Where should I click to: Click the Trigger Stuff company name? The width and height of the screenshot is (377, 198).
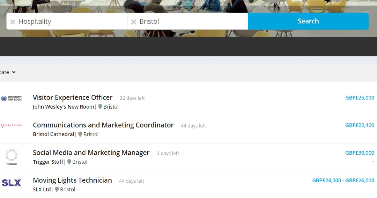coord(48,162)
